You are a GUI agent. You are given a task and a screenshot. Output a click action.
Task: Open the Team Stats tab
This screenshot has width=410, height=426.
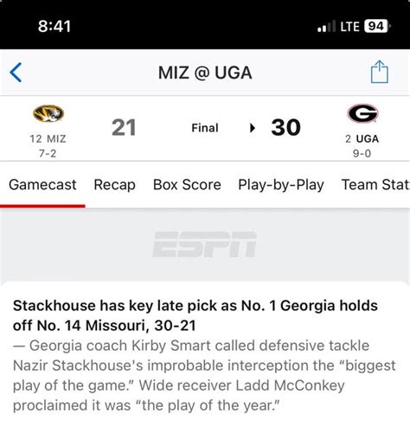coord(375,185)
